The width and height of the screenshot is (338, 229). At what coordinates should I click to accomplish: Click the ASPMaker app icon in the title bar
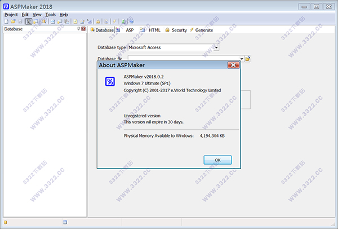[6, 6]
